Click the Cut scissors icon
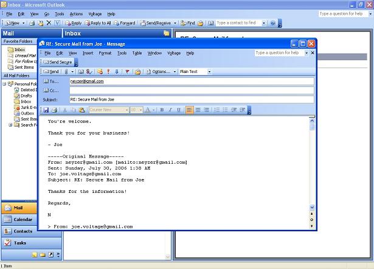Image resolution: width=374 pixels, height=269 pixels. coord(64,110)
